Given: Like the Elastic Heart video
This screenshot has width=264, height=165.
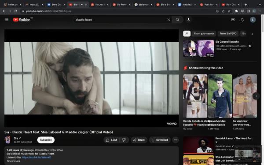Looking at the screenshot, I should coord(111,140).
